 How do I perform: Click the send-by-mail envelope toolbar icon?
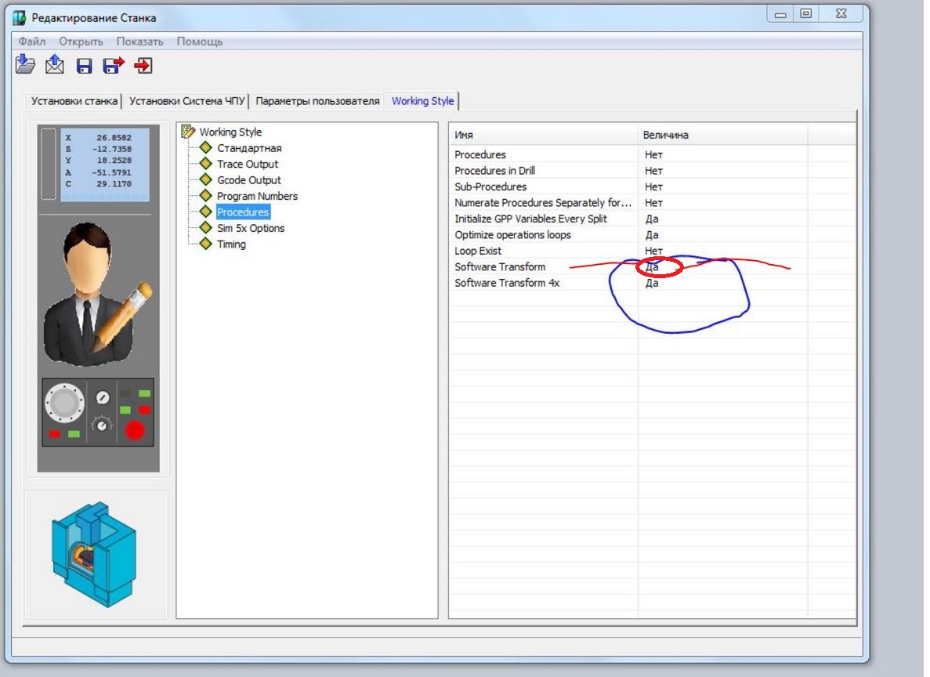click(55, 64)
